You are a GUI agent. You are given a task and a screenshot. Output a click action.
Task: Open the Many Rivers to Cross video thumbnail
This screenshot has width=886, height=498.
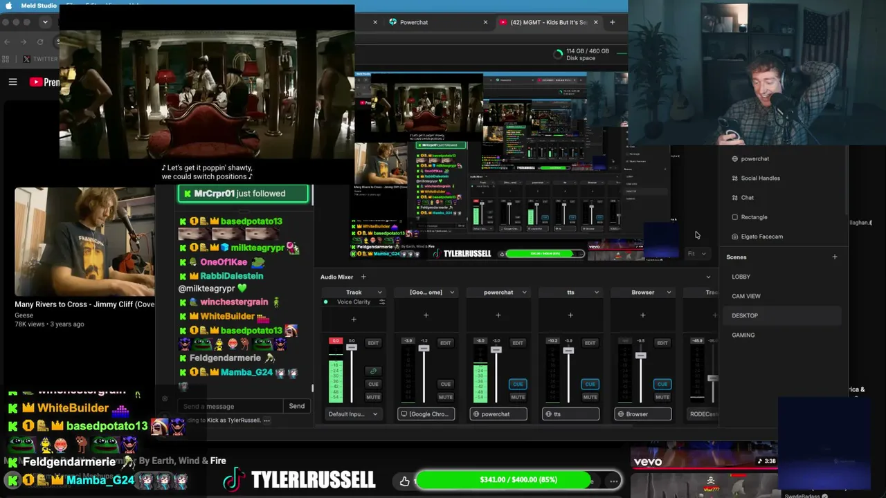pos(84,241)
